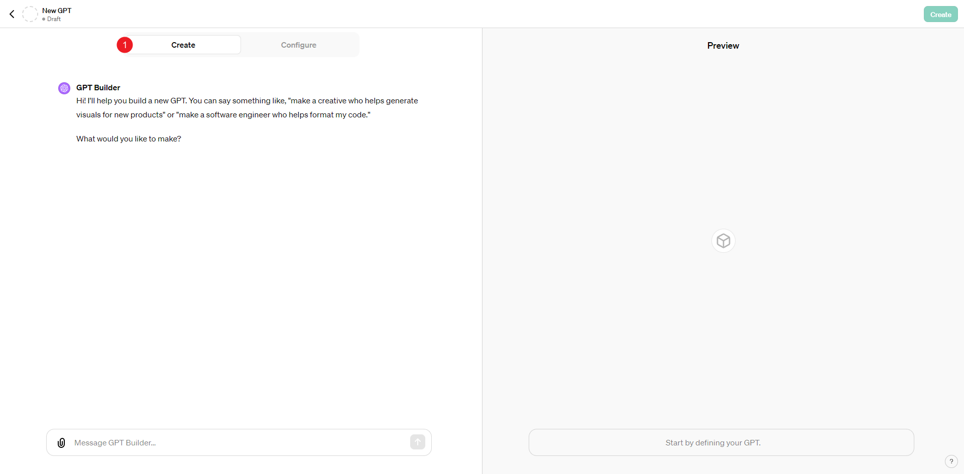The image size is (964, 474).
Task: Click the Preview heading
Action: pos(723,46)
